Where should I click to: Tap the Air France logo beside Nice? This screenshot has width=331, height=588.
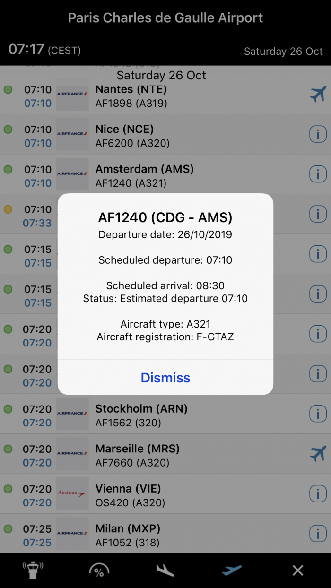click(72, 135)
